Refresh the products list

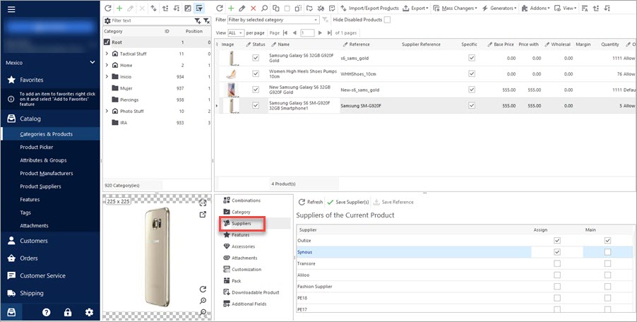point(220,8)
